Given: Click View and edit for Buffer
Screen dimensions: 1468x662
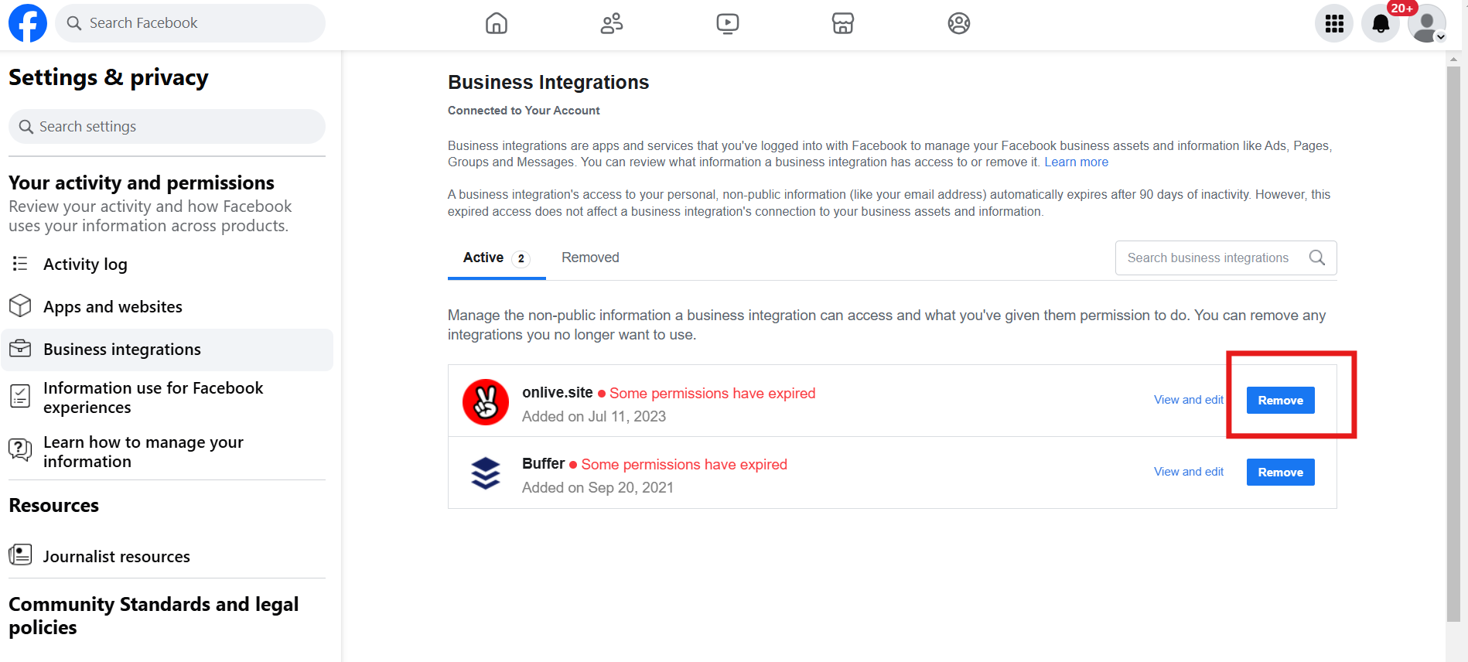Looking at the screenshot, I should tap(1188, 472).
